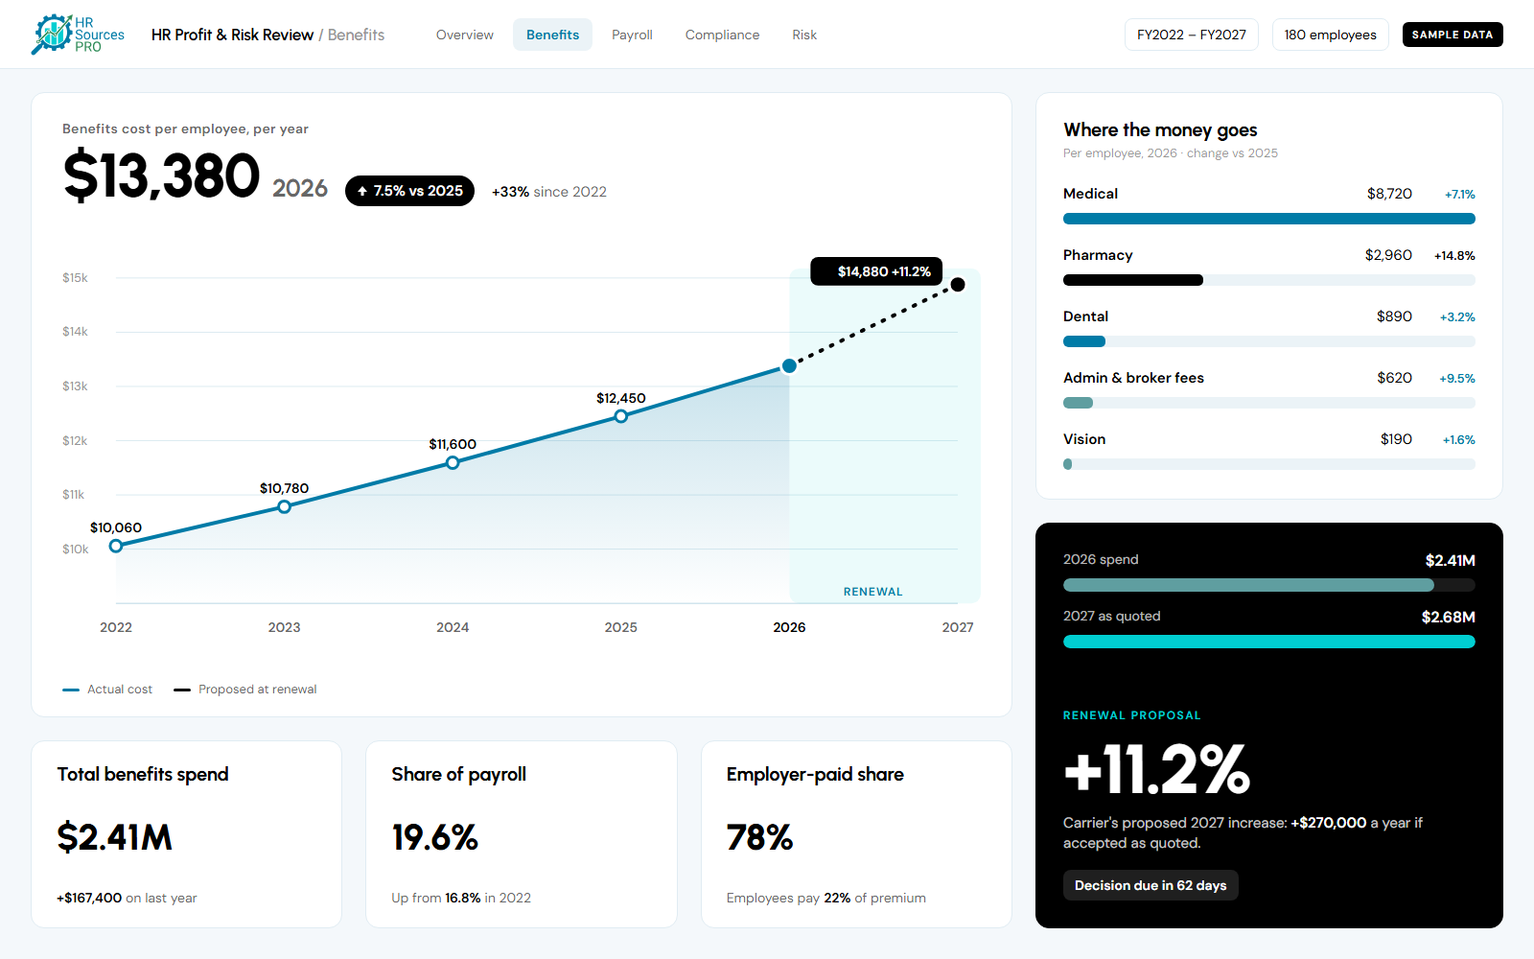Select the $11,600 data point for 2024
The height and width of the screenshot is (959, 1534).
[x=453, y=462]
